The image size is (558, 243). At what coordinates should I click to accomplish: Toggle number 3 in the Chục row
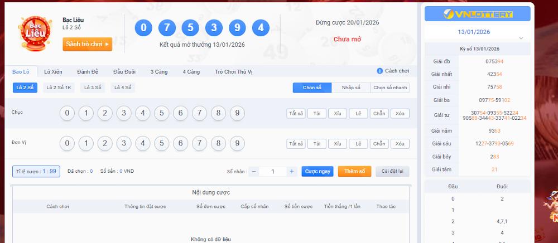[x=124, y=113]
